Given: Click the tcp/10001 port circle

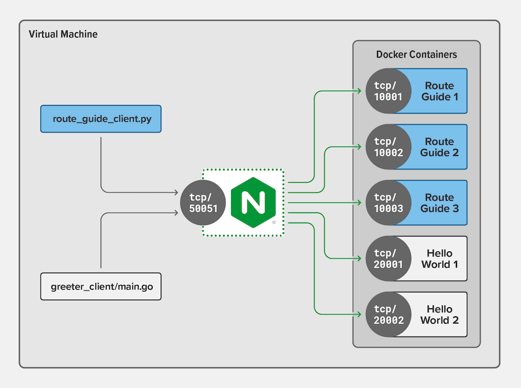Looking at the screenshot, I should pos(388,91).
